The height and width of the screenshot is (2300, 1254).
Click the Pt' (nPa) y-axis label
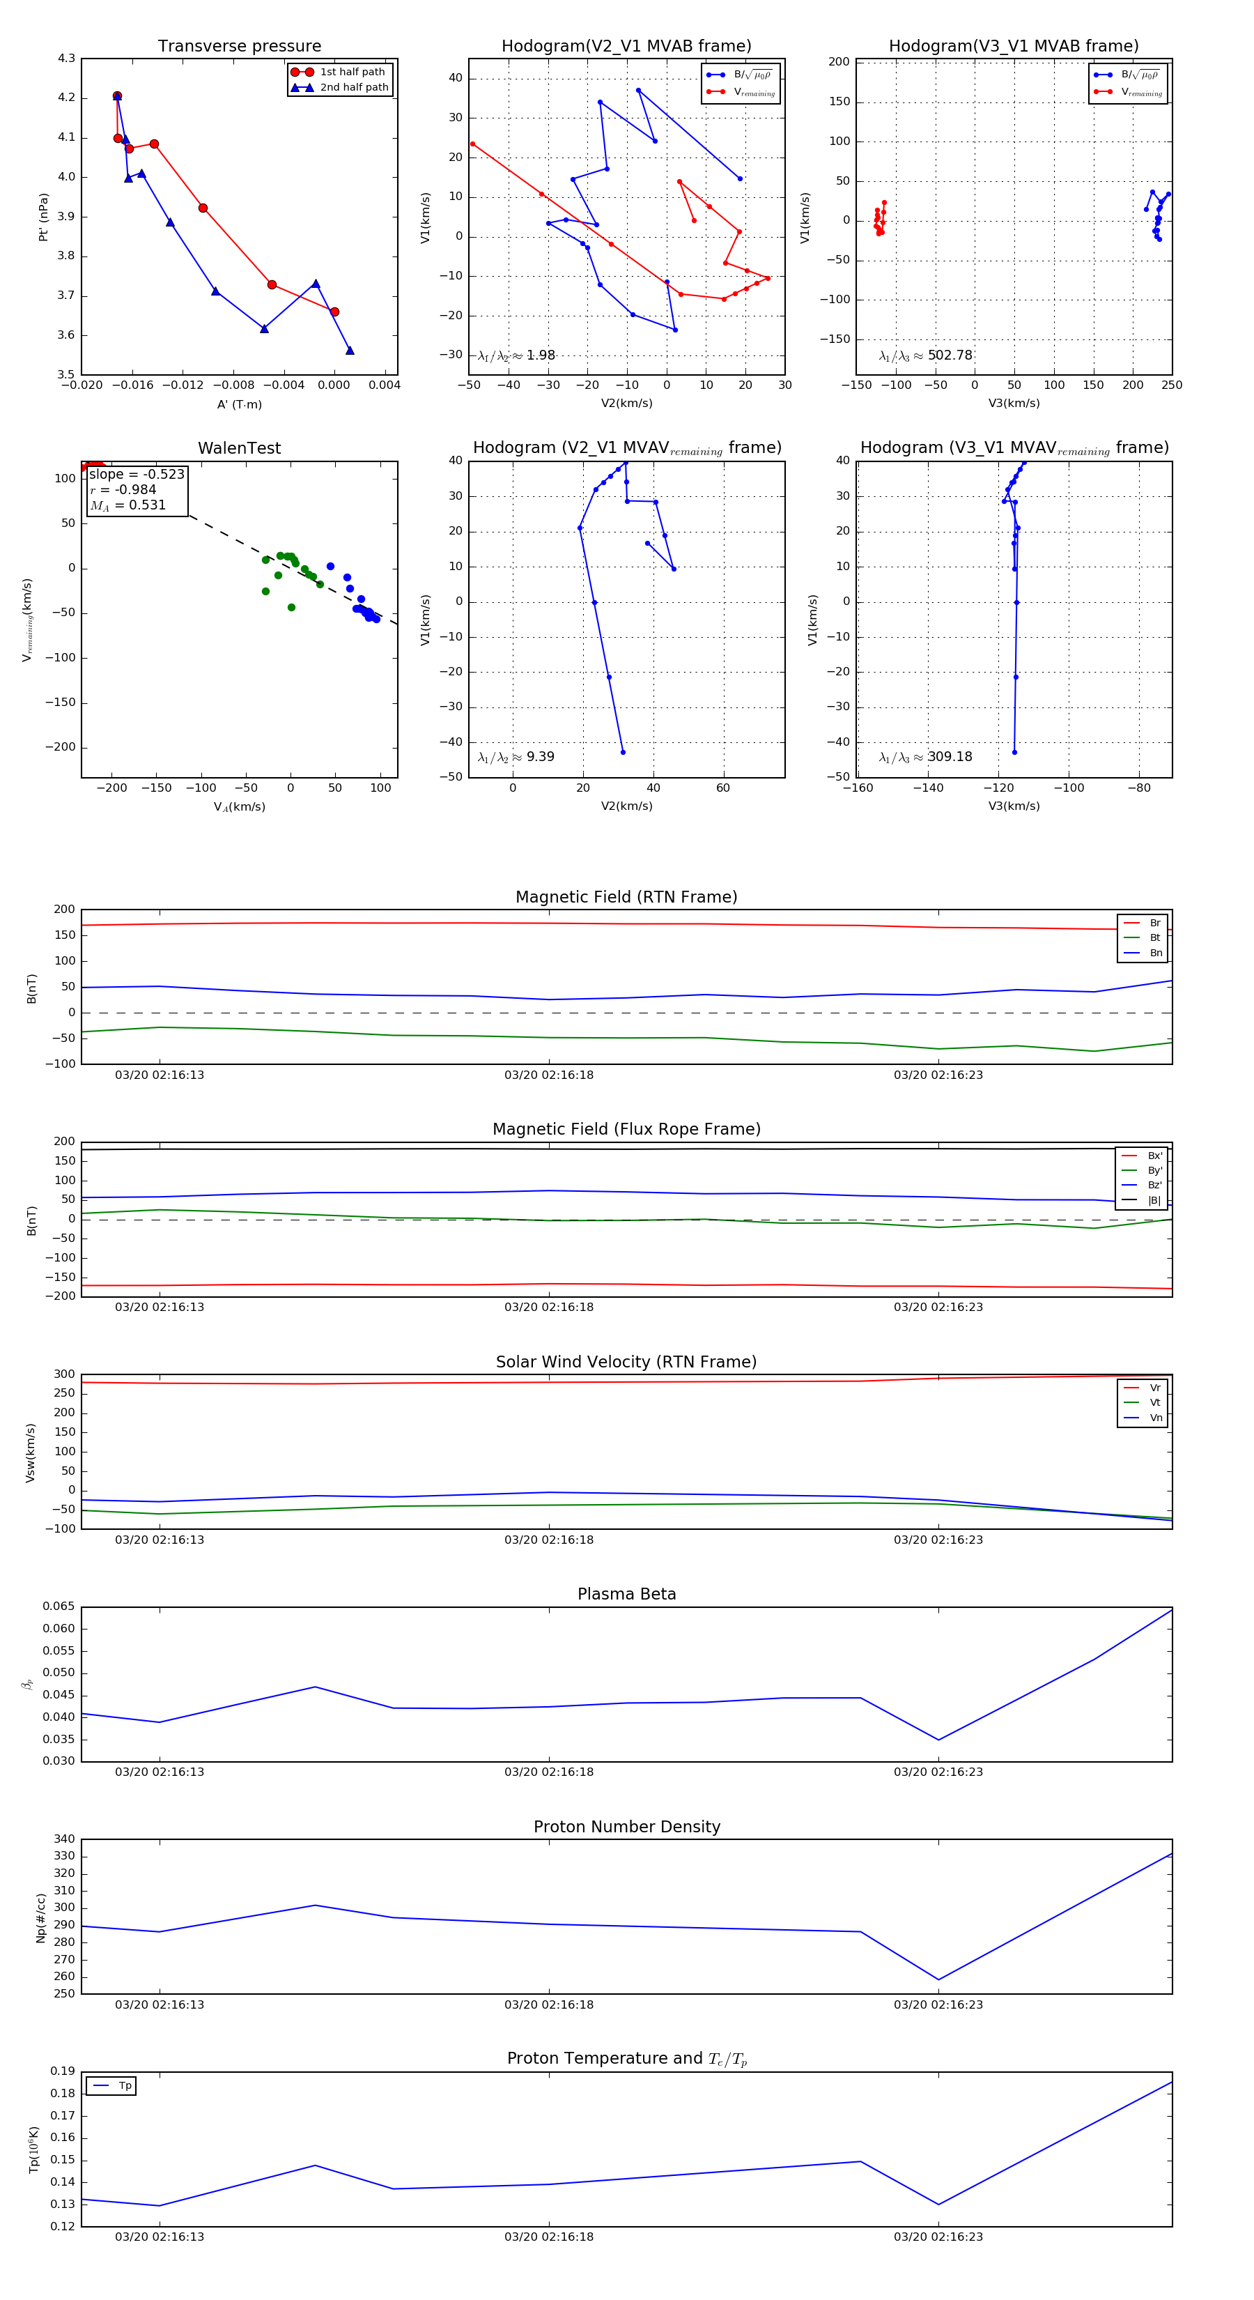click(42, 217)
